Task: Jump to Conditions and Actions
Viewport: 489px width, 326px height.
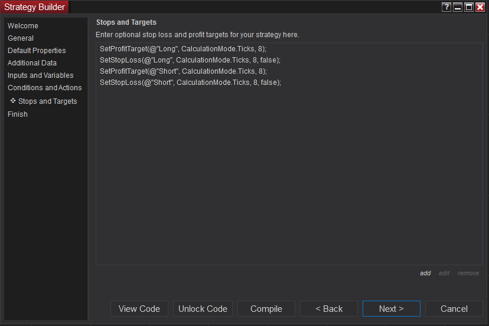Action: [x=45, y=88]
